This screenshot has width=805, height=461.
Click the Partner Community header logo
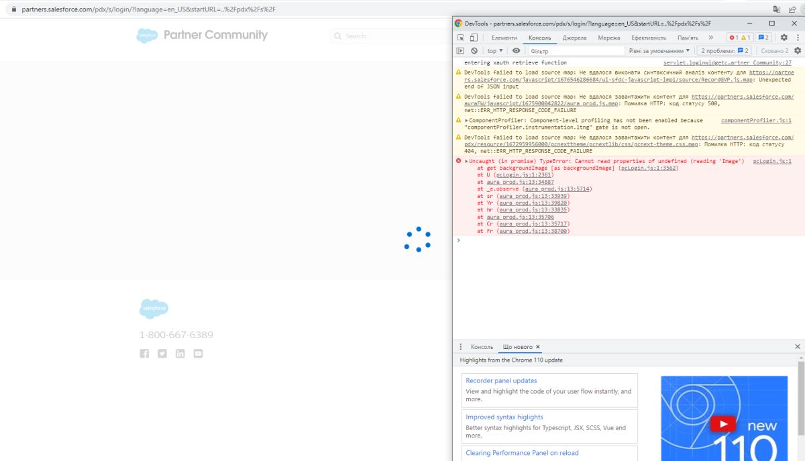click(202, 35)
